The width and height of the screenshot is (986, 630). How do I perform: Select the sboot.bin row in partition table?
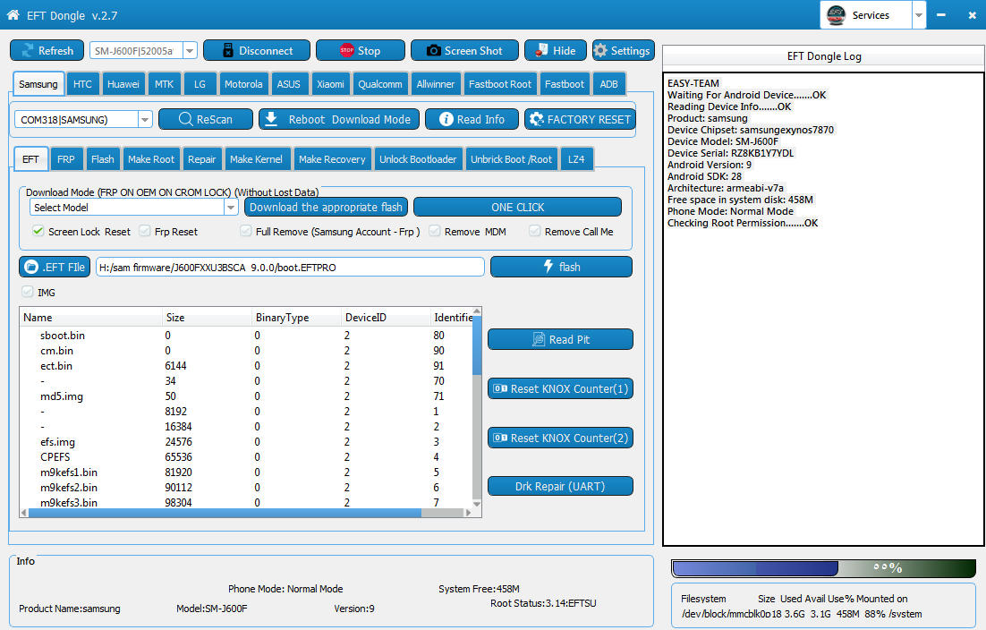tap(246, 335)
